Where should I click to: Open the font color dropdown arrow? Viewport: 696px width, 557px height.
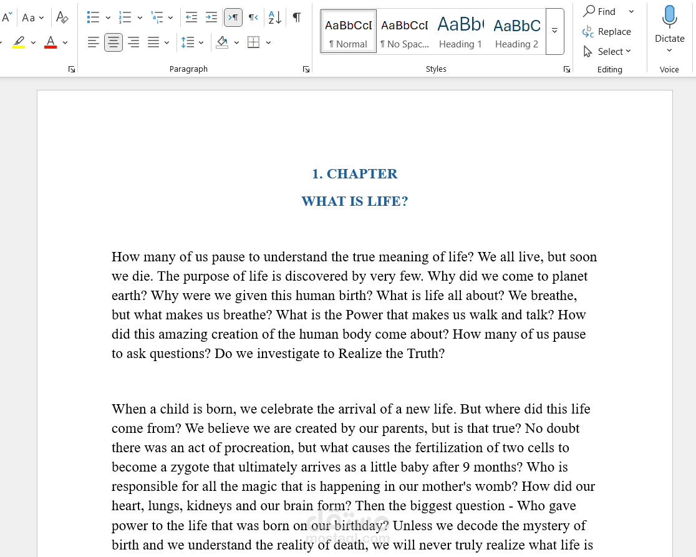point(65,42)
